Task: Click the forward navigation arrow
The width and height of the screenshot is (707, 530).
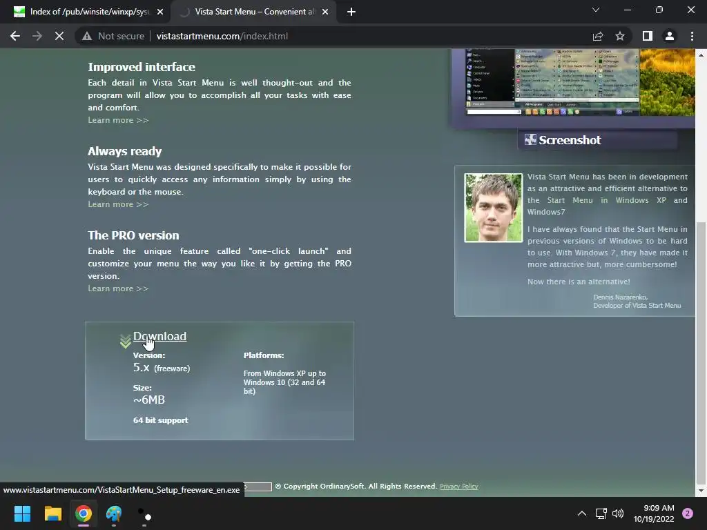Action: [37, 36]
